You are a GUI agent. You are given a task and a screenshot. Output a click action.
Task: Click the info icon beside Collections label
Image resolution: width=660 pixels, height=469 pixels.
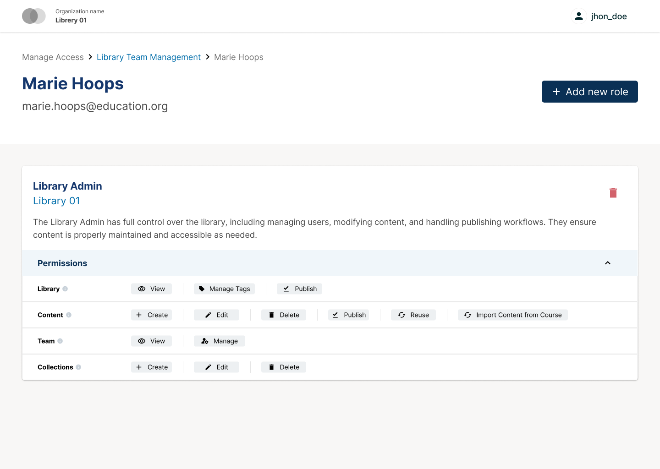[x=79, y=367]
